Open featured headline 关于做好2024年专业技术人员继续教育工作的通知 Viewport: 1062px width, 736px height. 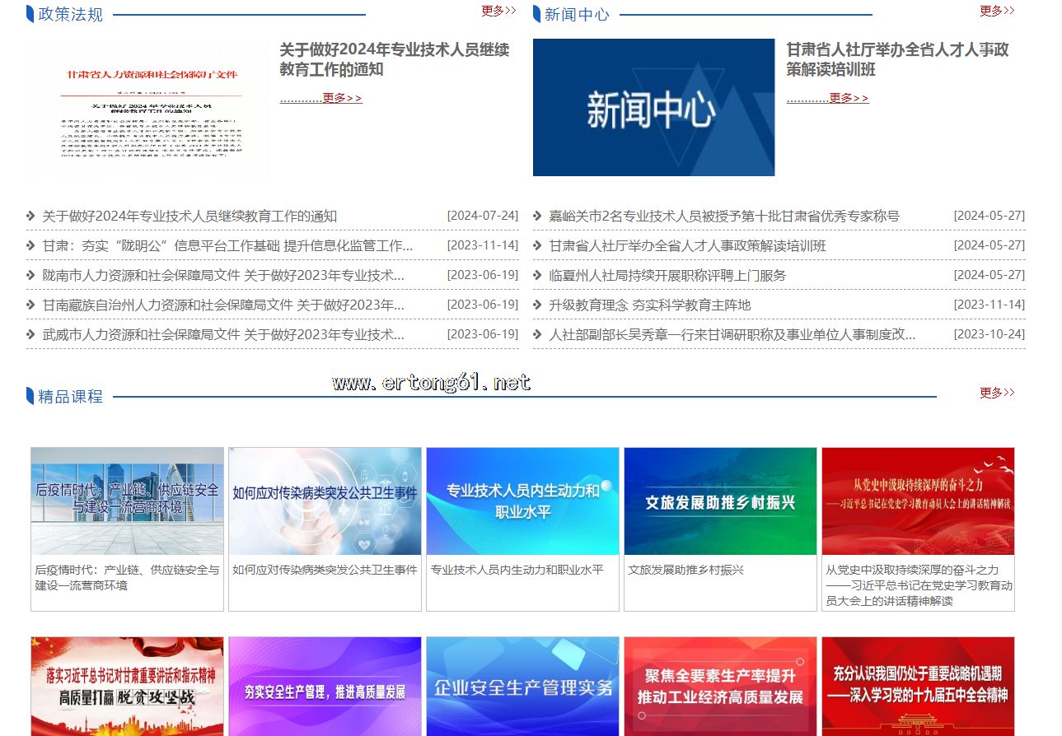(394, 59)
